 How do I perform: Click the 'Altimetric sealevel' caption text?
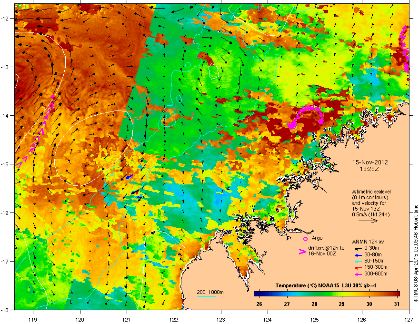click(371, 192)
